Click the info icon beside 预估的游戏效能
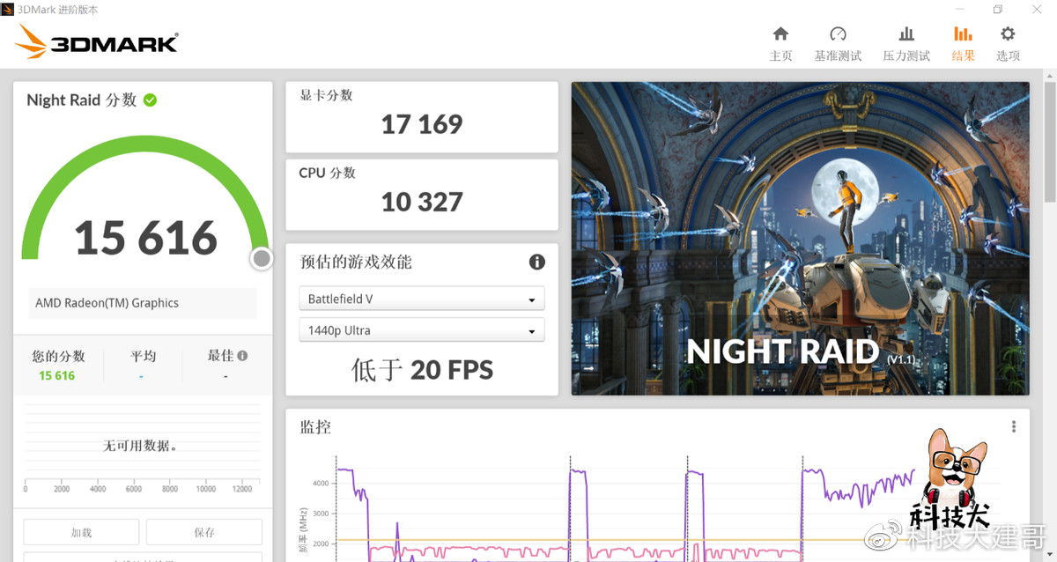Viewport: 1057px width, 562px height. [x=536, y=262]
